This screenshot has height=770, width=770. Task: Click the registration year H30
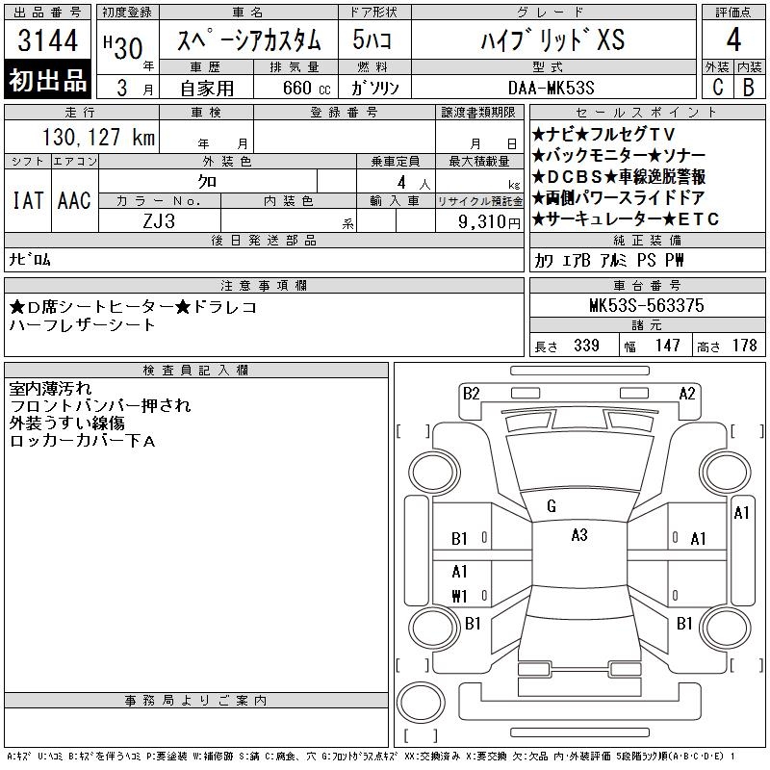coord(123,47)
